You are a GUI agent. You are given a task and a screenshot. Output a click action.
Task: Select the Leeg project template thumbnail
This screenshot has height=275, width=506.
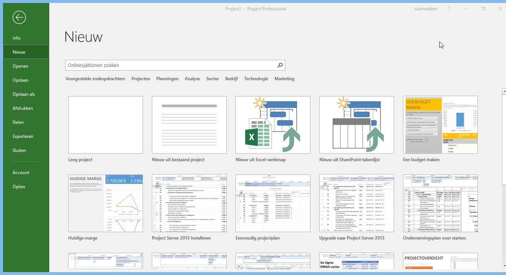[106, 125]
